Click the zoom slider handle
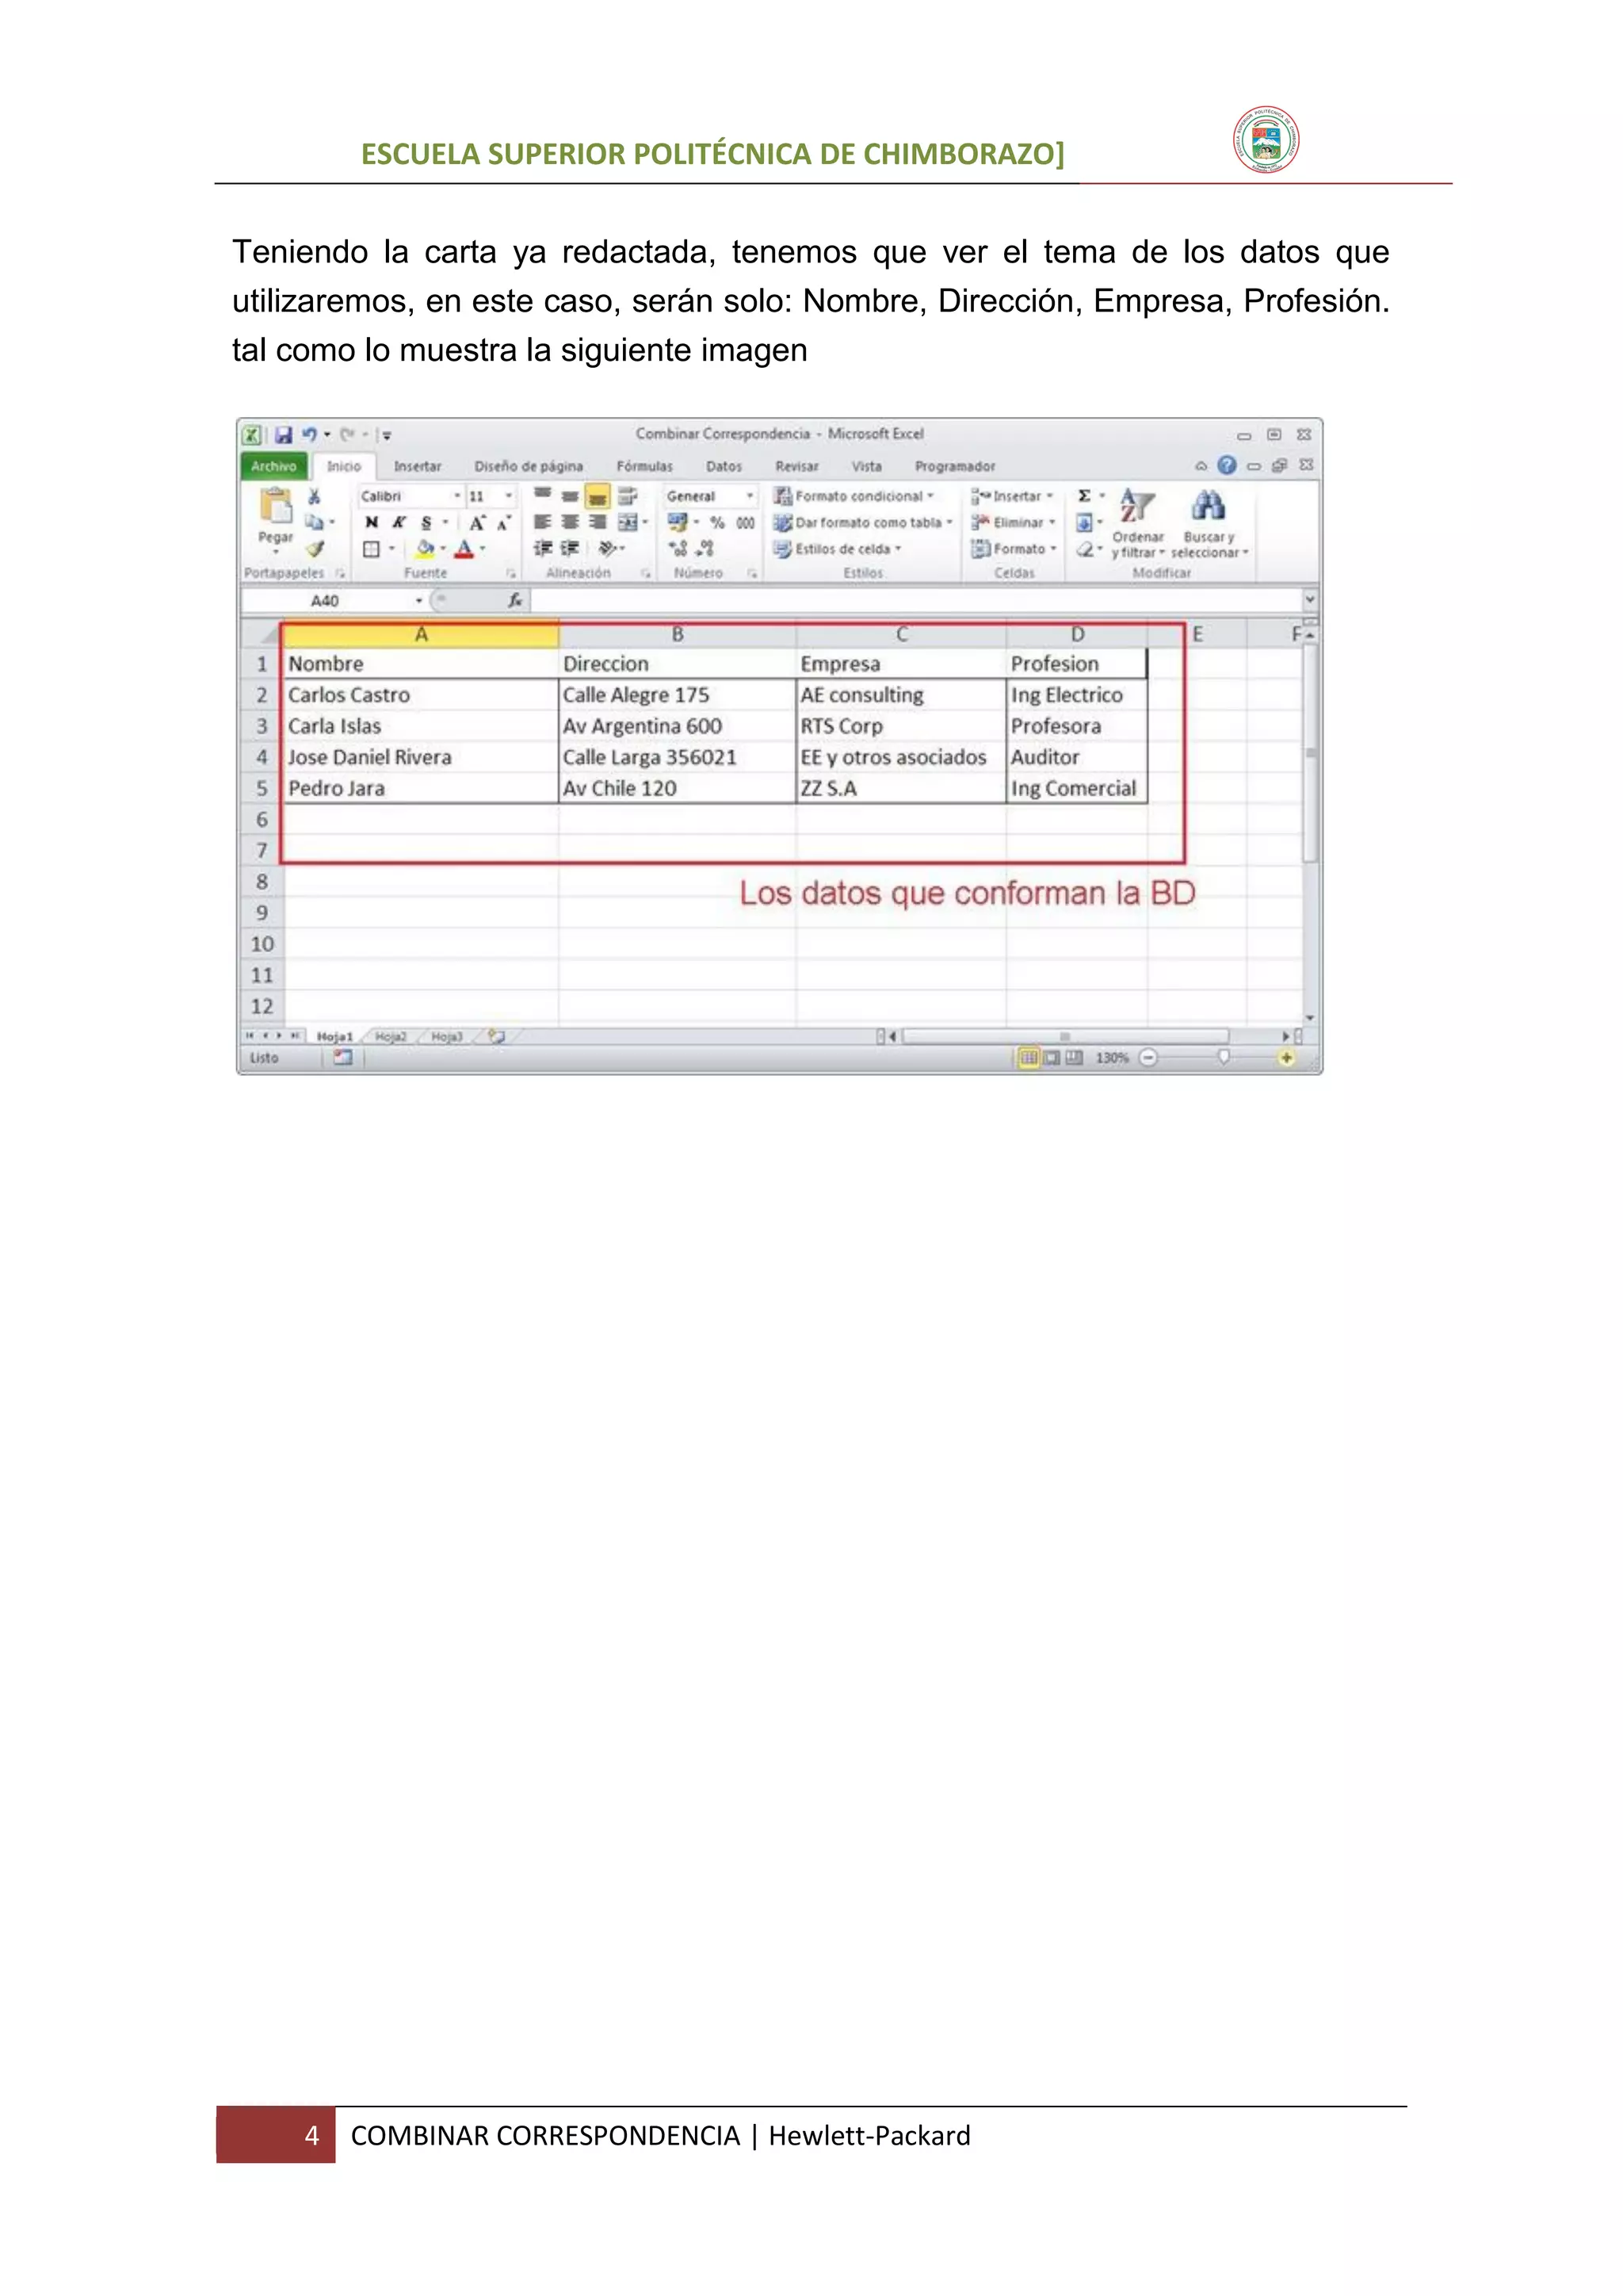This screenshot has width=1623, height=2296. pos(1224,1057)
